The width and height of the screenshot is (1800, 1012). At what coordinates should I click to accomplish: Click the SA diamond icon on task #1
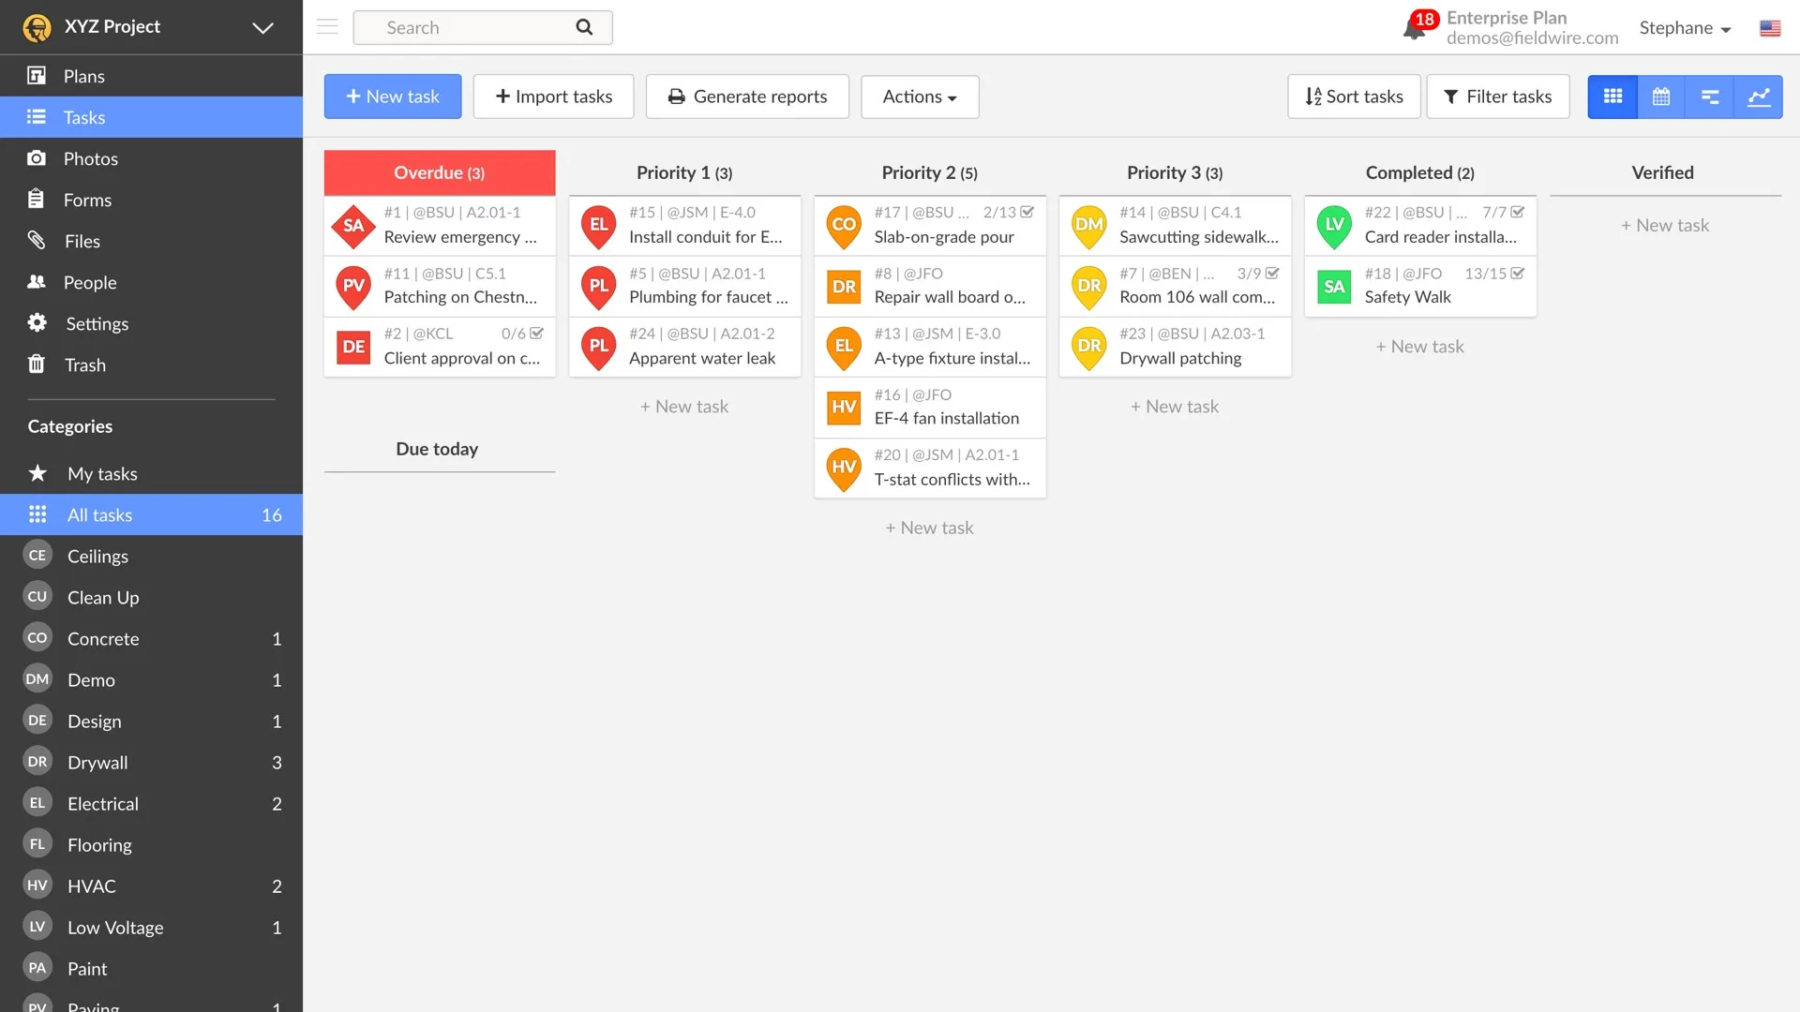pyautogui.click(x=353, y=226)
